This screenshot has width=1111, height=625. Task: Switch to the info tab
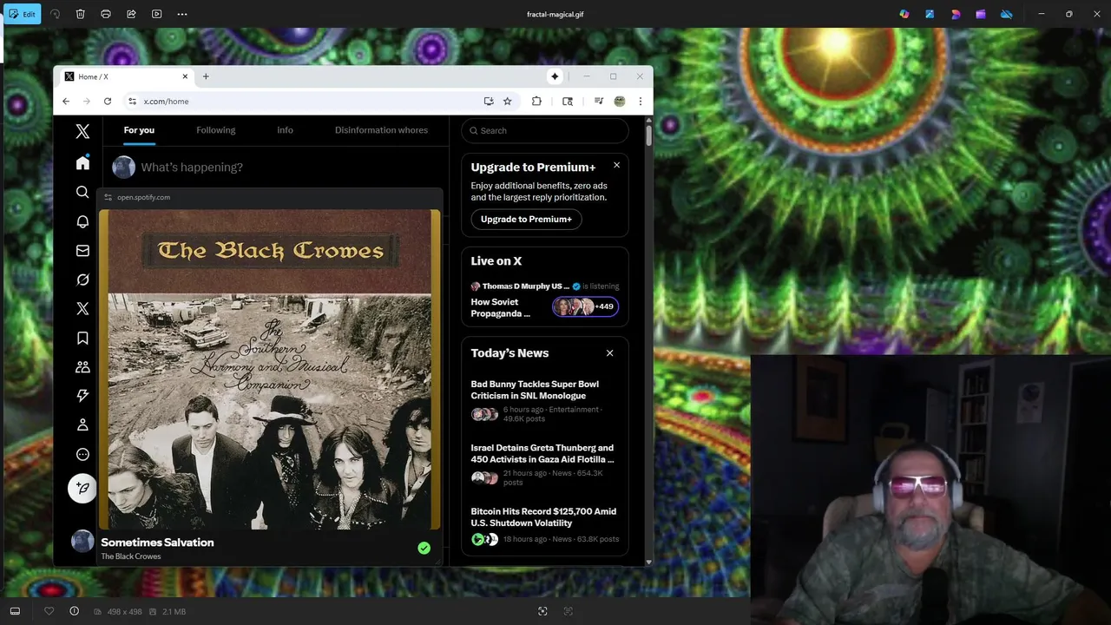(285, 130)
